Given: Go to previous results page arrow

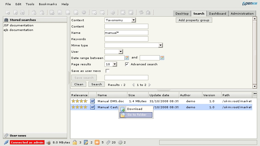Looking at the screenshot, I should click(x=133, y=85).
